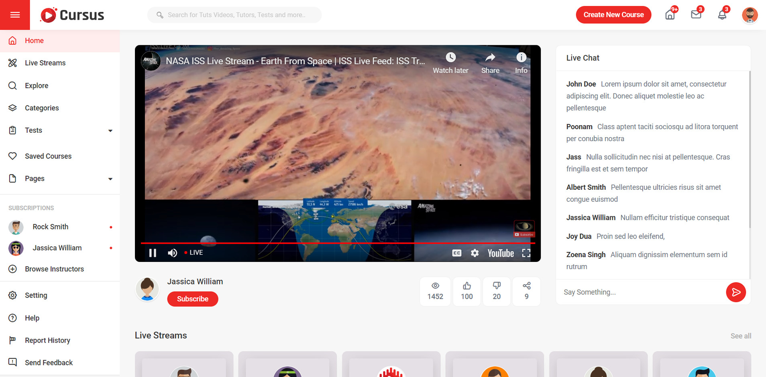Viewport: 766px width, 377px height.
Task: Click the Create New Course button
Action: coord(613,15)
